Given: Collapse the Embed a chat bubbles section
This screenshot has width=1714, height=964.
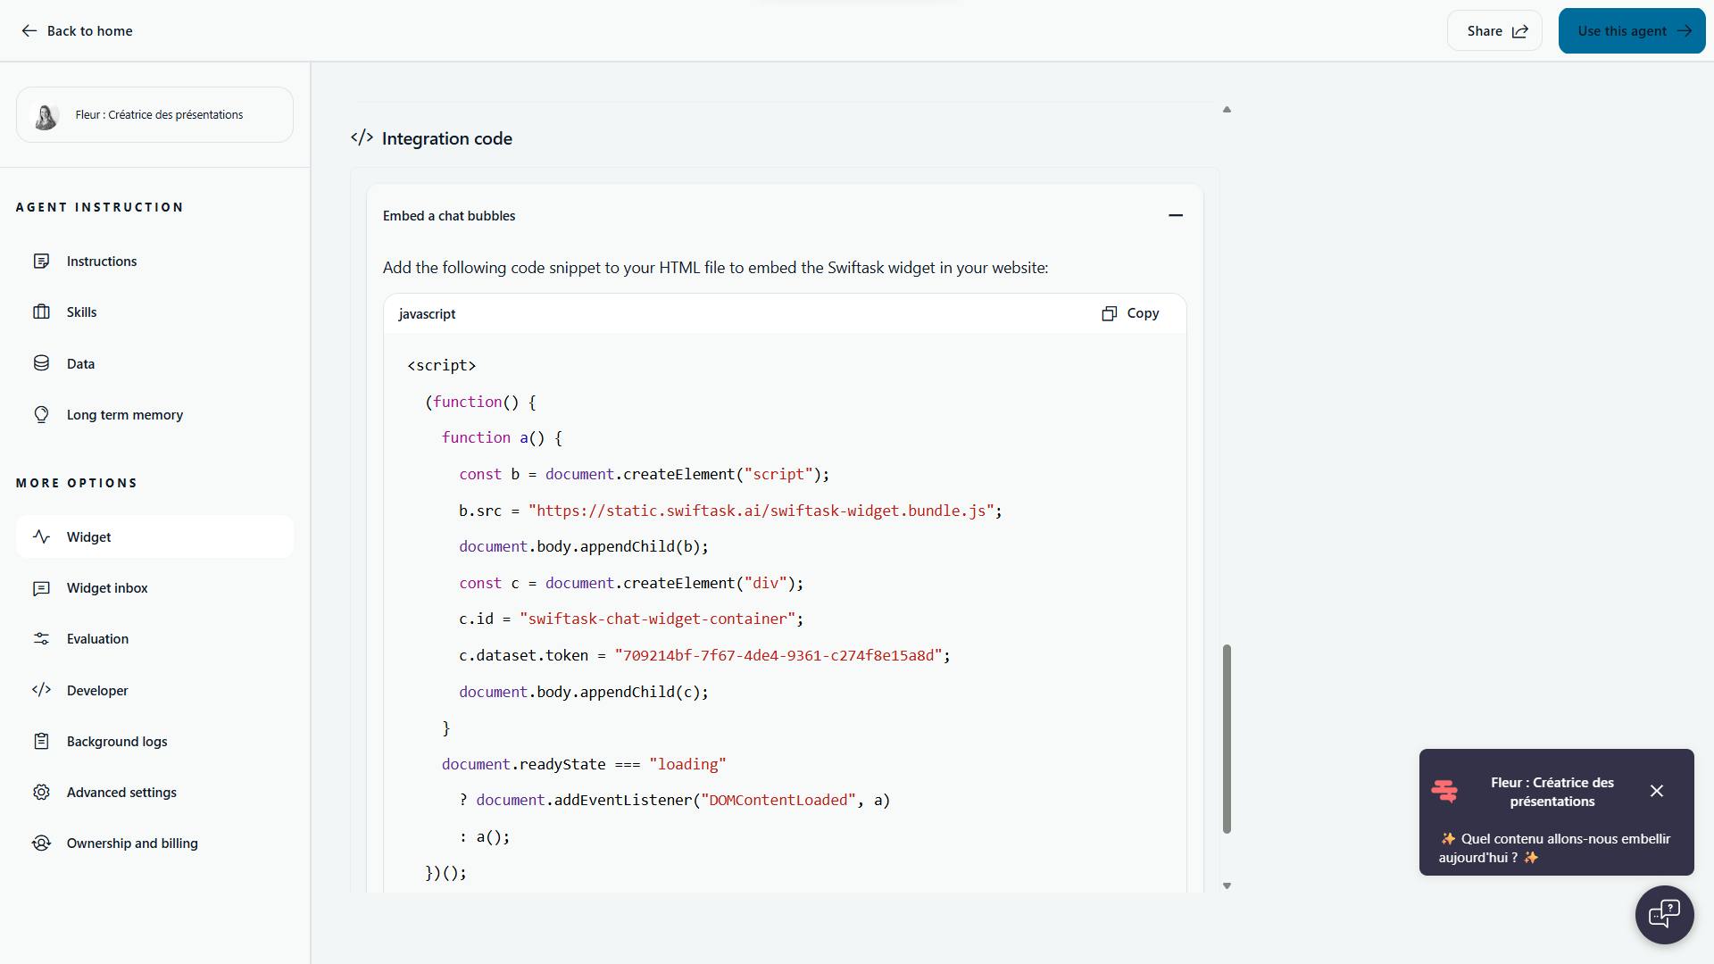Looking at the screenshot, I should (1175, 215).
